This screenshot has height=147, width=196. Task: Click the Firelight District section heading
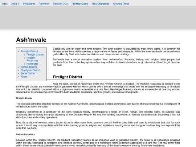68,77
